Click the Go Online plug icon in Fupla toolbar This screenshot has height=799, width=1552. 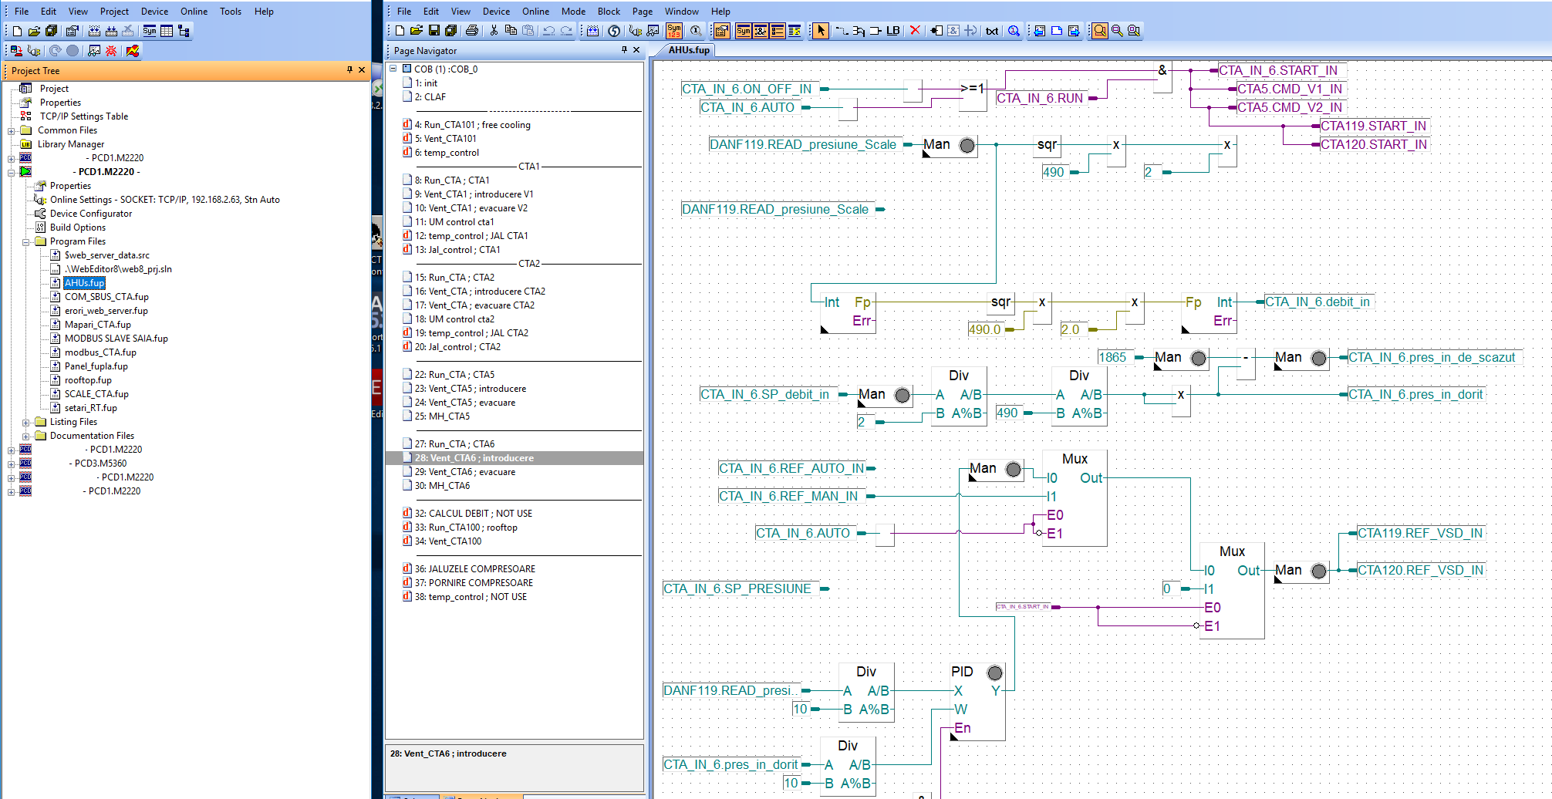[635, 31]
